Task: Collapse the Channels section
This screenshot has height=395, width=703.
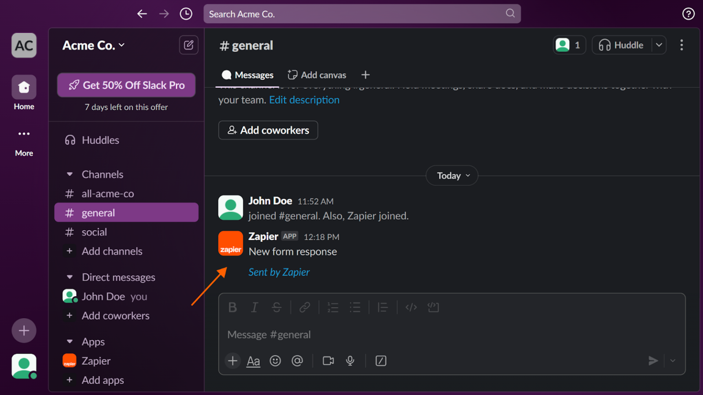Action: pos(69,174)
